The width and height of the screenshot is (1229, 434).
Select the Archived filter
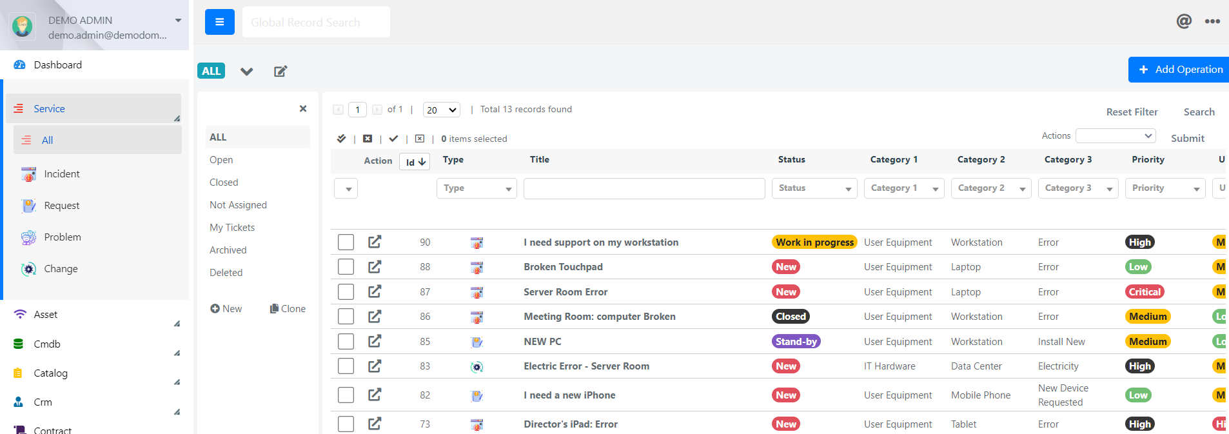[x=228, y=250]
